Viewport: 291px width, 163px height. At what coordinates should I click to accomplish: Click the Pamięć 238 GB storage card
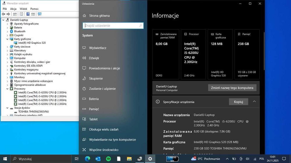[247, 55]
